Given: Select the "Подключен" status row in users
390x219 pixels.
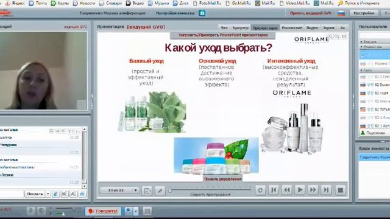Looking at the screenshot, I should pyautogui.click(x=375, y=133).
